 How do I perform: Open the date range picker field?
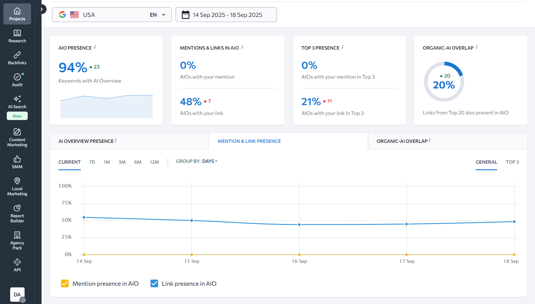(226, 15)
